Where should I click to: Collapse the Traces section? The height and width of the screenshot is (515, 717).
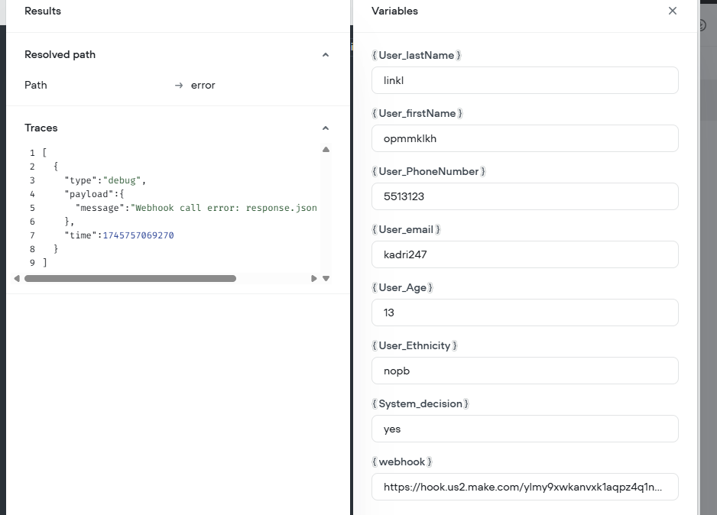tap(326, 128)
